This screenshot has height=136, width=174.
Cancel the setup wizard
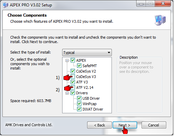[154, 125]
